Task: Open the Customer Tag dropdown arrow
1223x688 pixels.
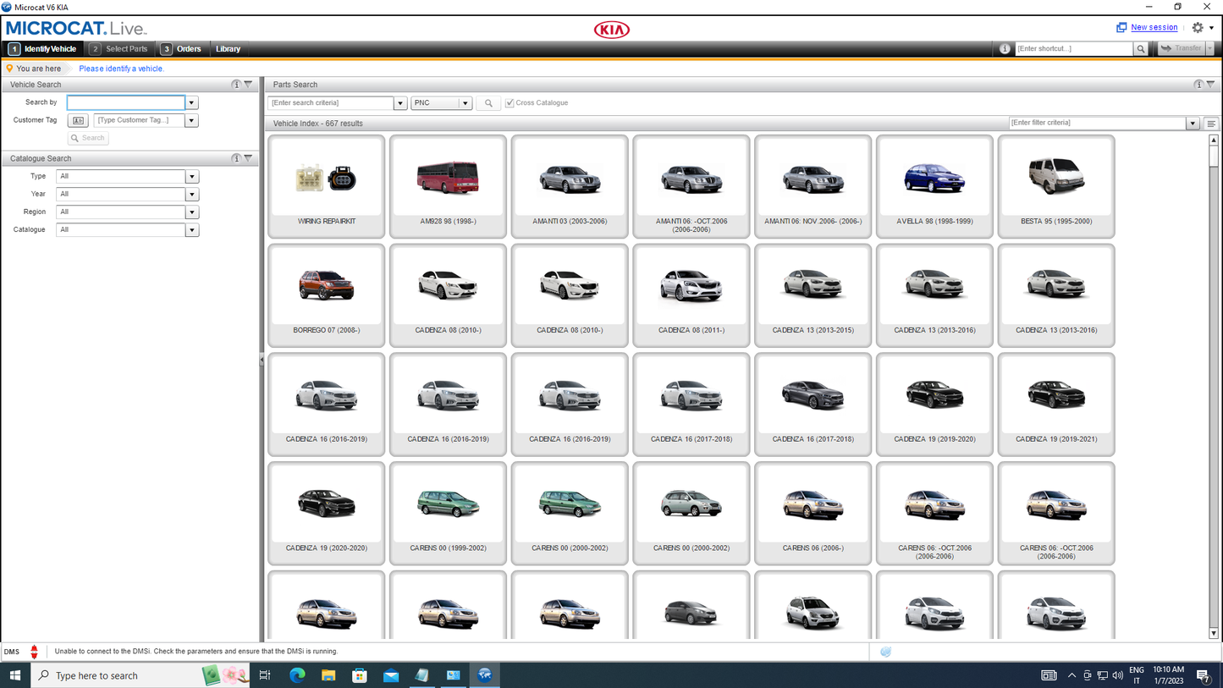Action: (x=191, y=120)
